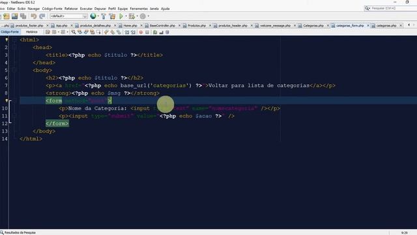Click the Find Selection magnifier icon
The height and width of the screenshot is (235, 417).
[74, 32]
